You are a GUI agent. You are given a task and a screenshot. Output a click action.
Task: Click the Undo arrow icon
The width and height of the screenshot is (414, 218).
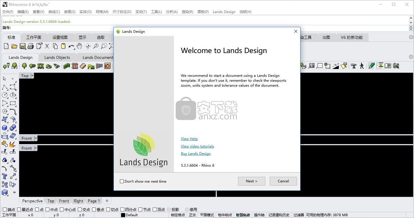point(71,46)
